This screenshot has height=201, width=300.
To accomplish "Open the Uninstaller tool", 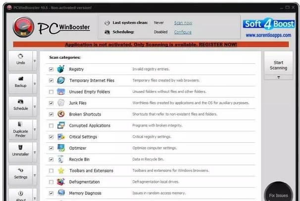I will pyautogui.click(x=20, y=152).
